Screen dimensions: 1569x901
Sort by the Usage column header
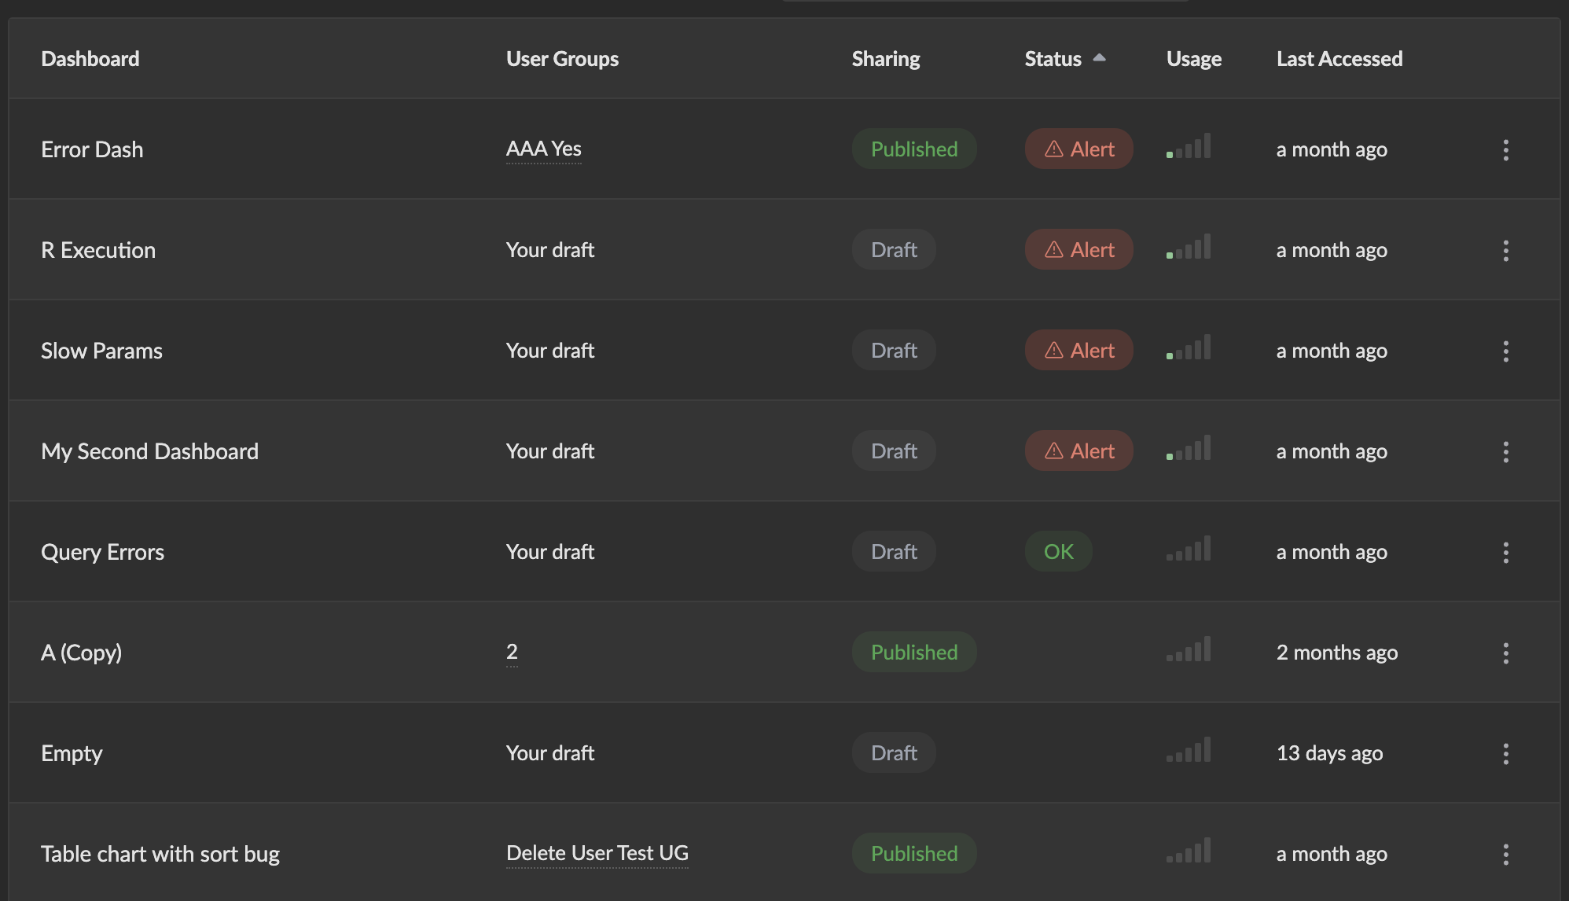1194,59
